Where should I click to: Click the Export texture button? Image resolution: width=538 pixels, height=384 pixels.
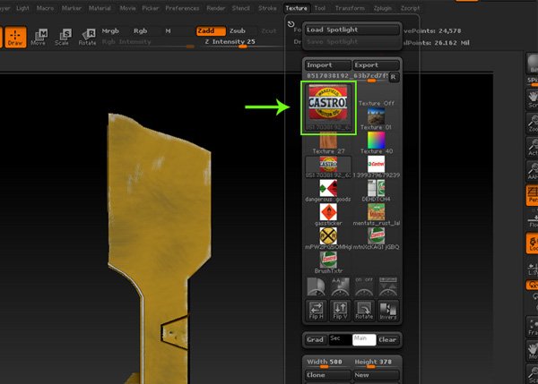click(376, 65)
